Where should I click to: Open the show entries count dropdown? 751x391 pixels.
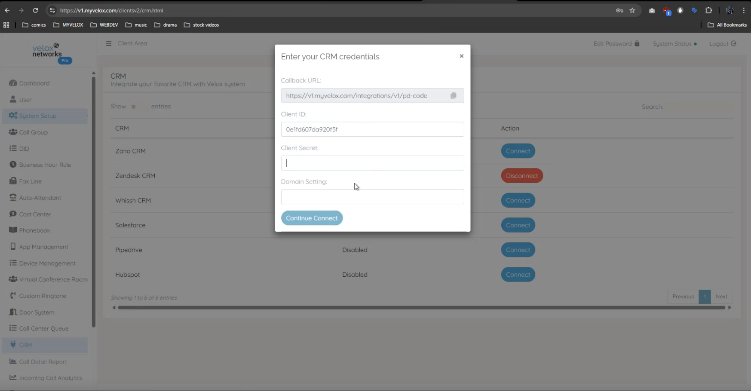[x=137, y=107]
